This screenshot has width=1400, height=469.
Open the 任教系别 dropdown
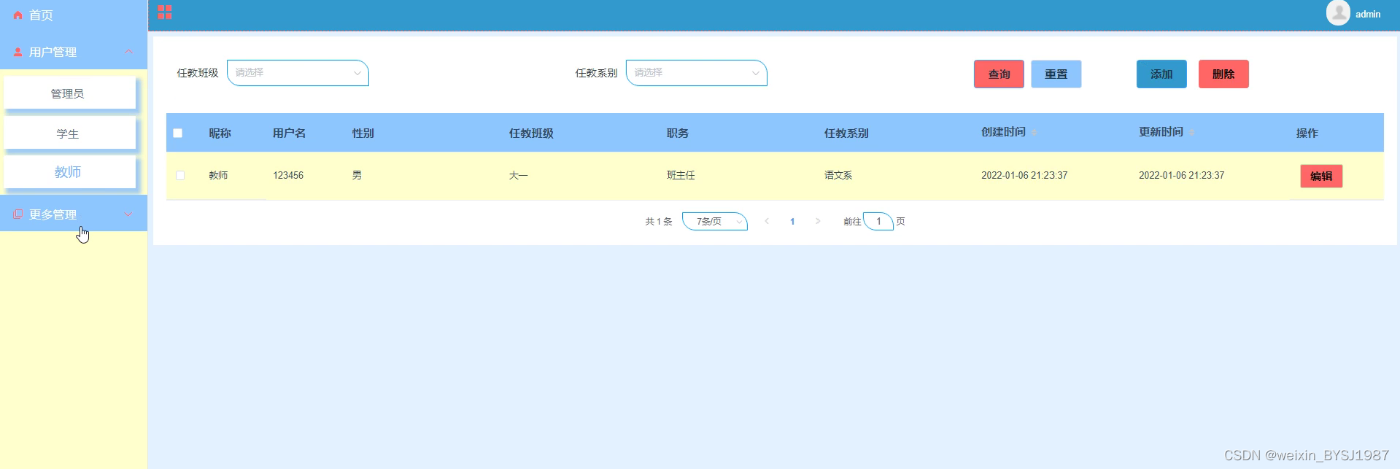click(697, 73)
